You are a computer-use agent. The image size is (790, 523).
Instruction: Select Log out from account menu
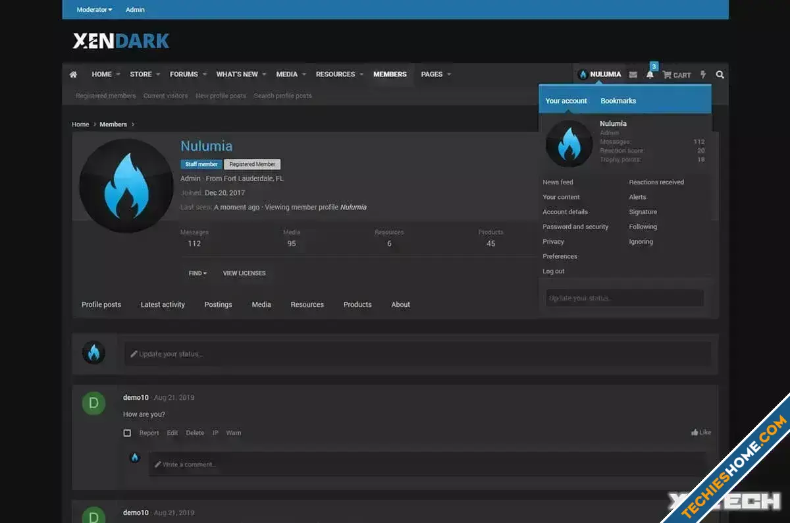click(x=554, y=271)
